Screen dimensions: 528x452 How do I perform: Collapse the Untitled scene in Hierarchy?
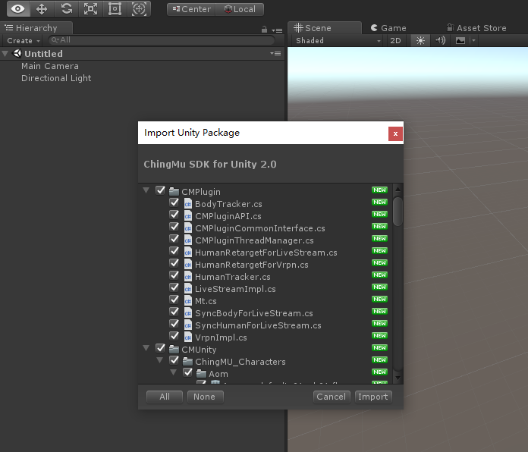click(5, 54)
